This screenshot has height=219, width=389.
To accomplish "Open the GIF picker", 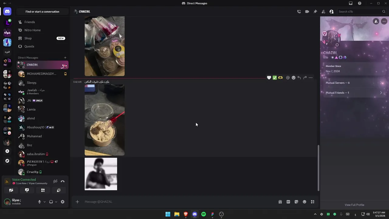I will (288, 202).
